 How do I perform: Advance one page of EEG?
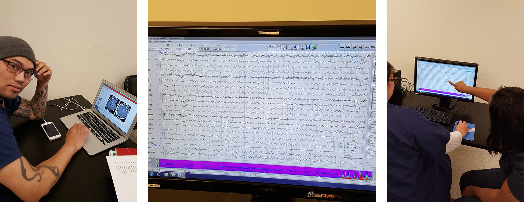coord(373,47)
